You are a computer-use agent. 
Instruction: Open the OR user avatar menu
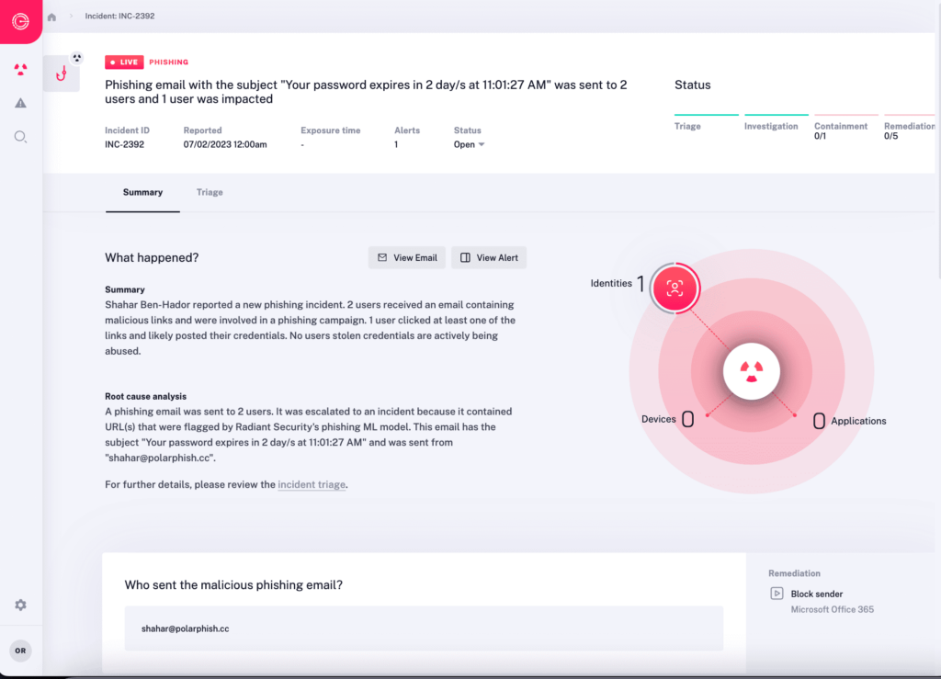click(x=20, y=651)
